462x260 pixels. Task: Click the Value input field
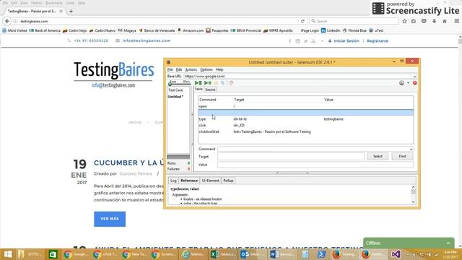click(315, 165)
